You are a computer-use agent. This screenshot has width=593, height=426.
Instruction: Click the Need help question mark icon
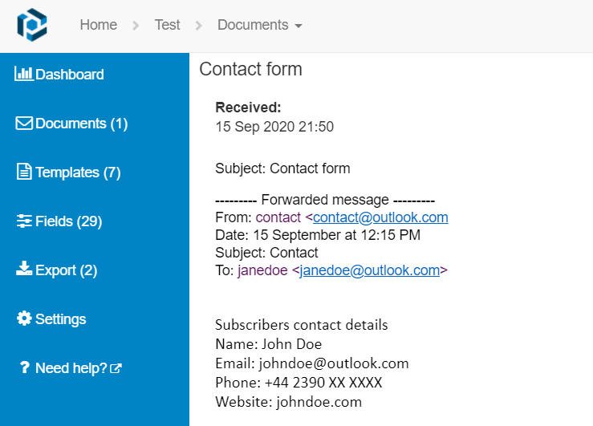24,368
